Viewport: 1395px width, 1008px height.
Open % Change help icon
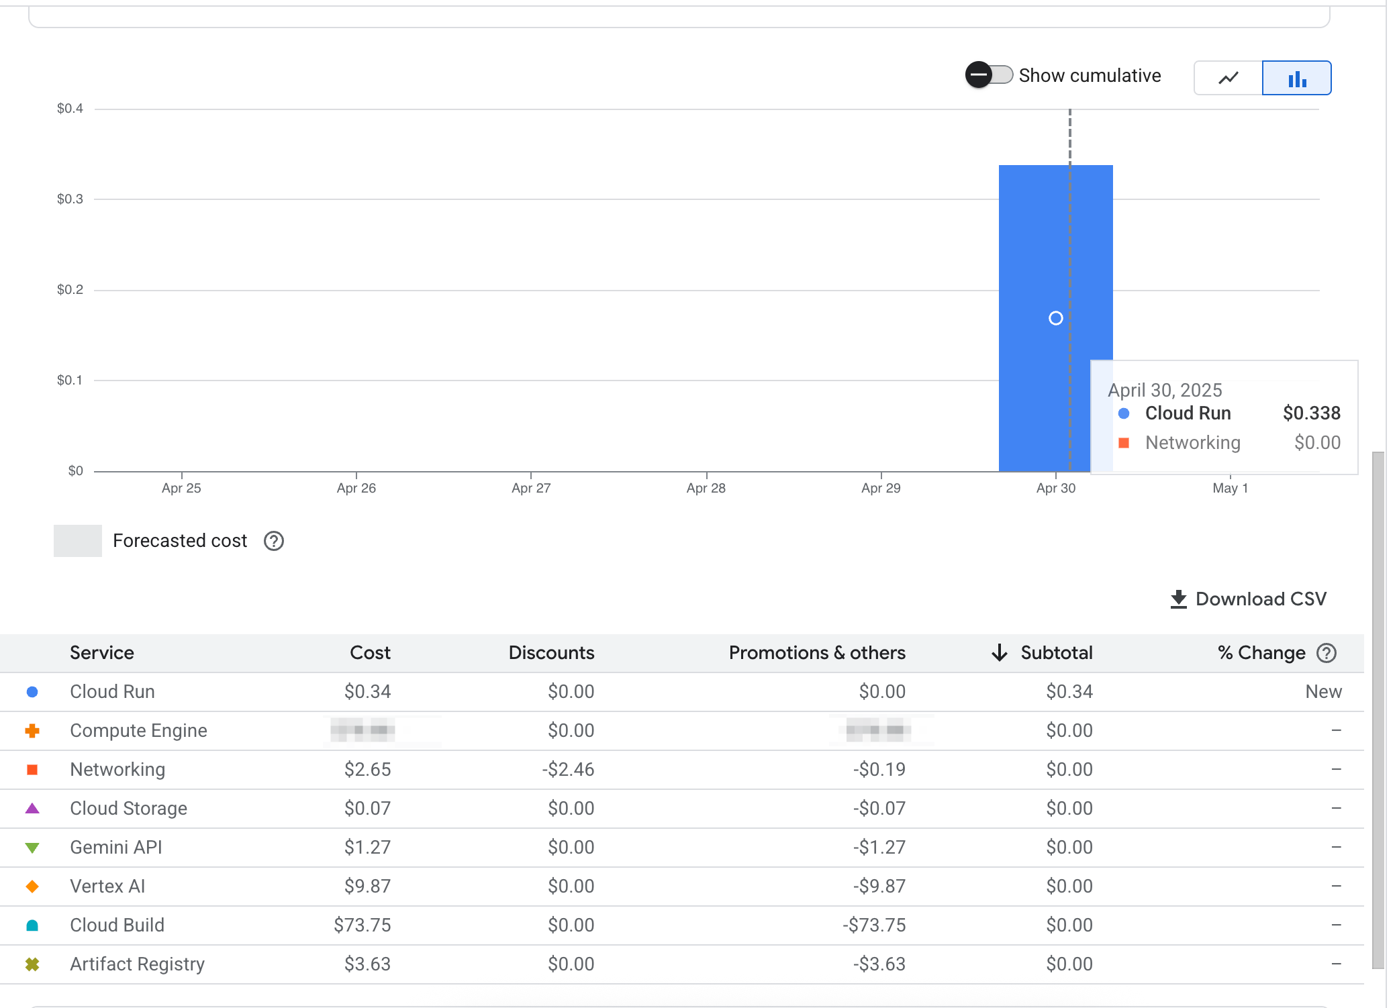click(1327, 653)
